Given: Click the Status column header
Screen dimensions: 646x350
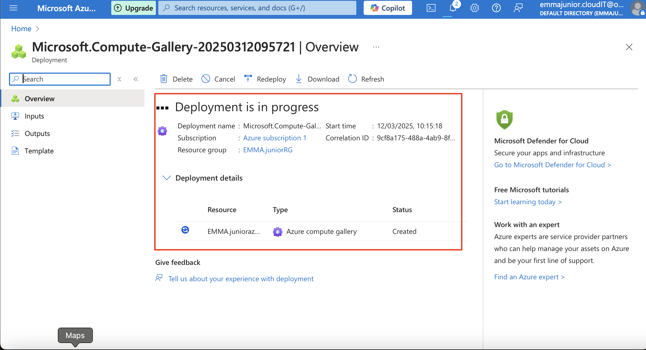Looking at the screenshot, I should pos(402,210).
